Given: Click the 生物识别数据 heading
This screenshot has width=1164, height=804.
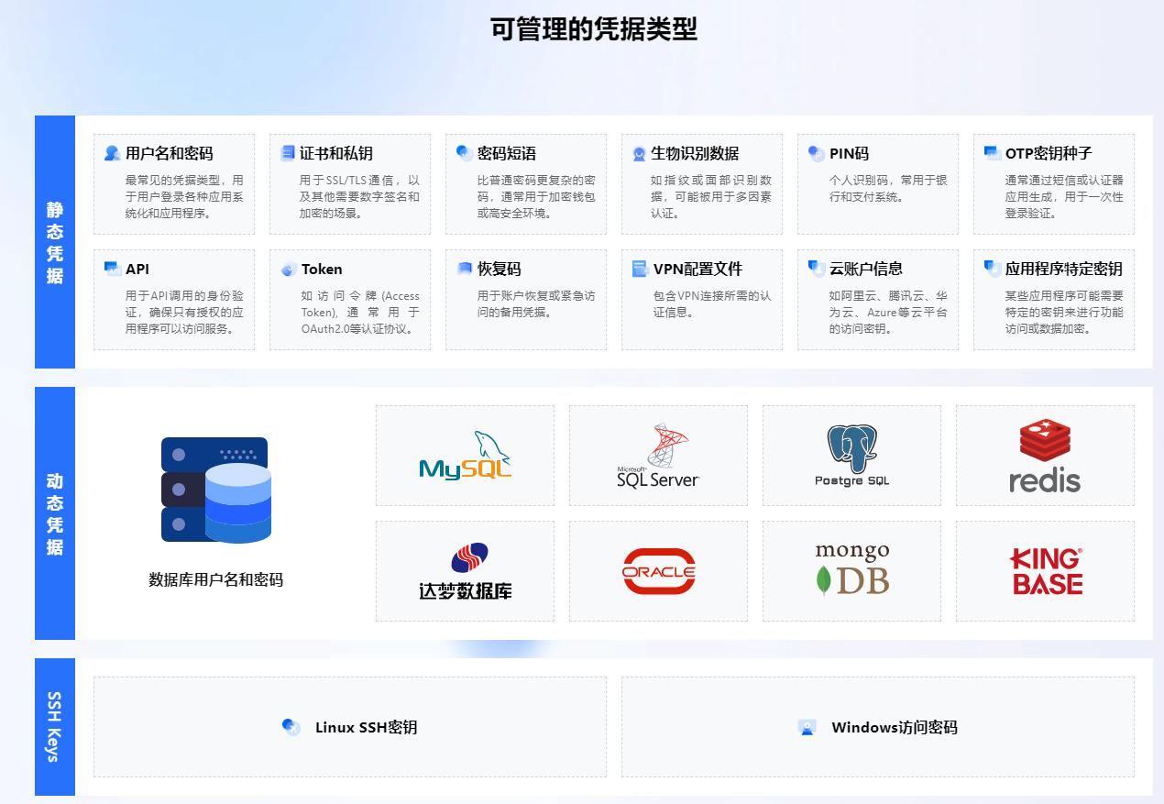Looking at the screenshot, I should pos(695,153).
